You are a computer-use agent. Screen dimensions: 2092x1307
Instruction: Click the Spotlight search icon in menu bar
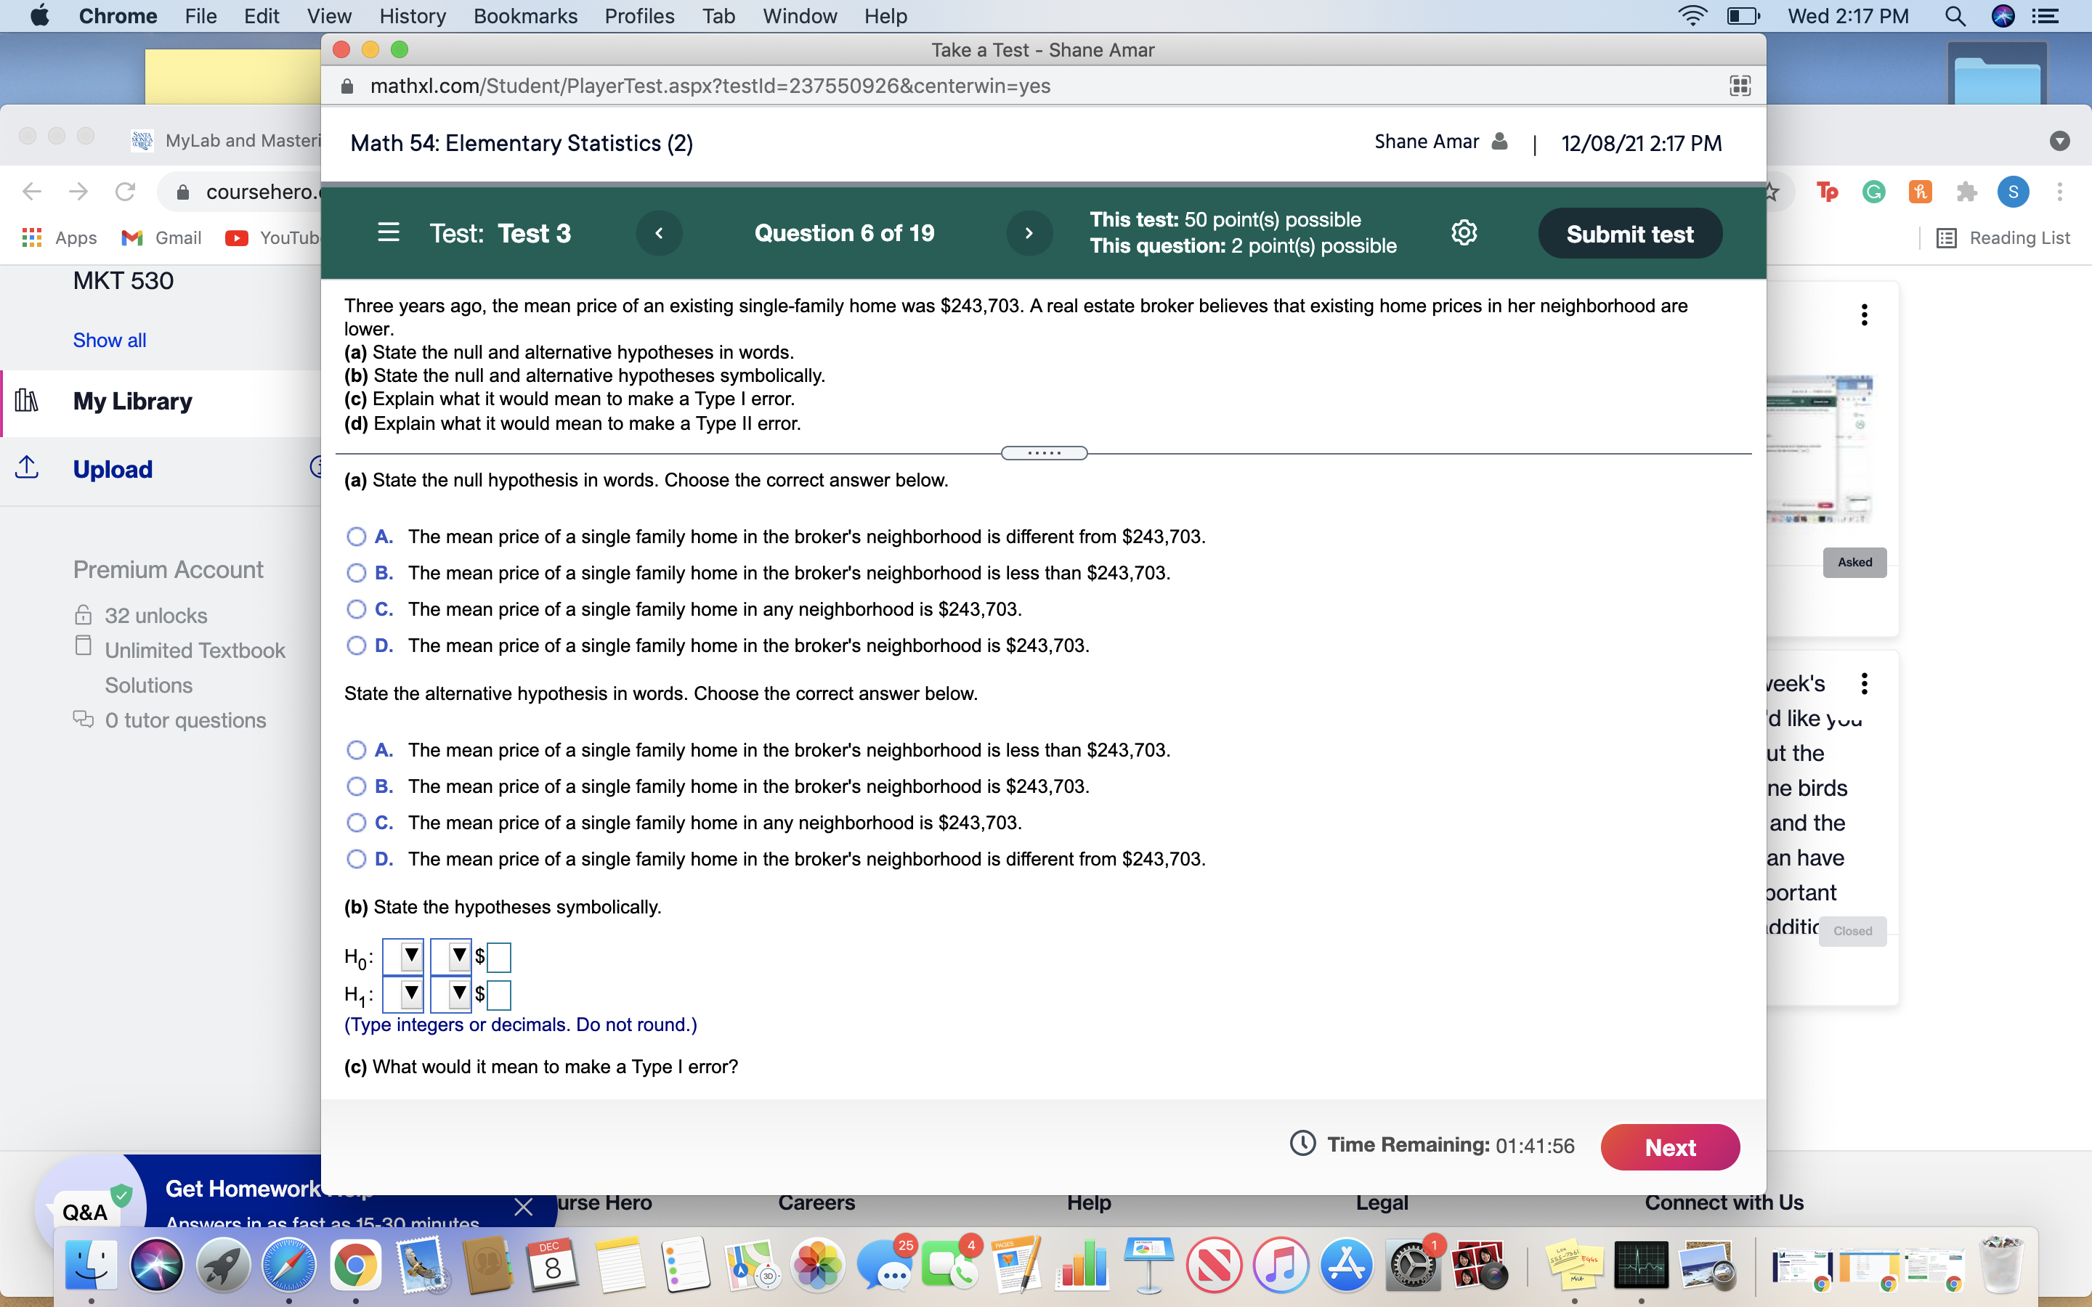click(1956, 15)
